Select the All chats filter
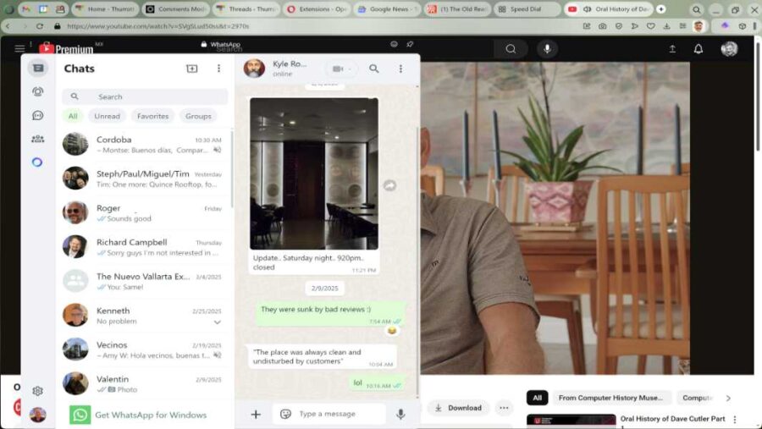 click(x=73, y=116)
